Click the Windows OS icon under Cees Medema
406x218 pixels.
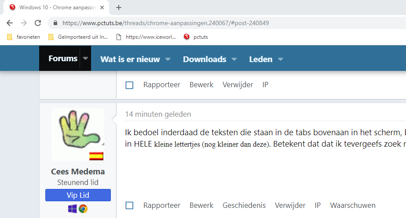point(72,209)
